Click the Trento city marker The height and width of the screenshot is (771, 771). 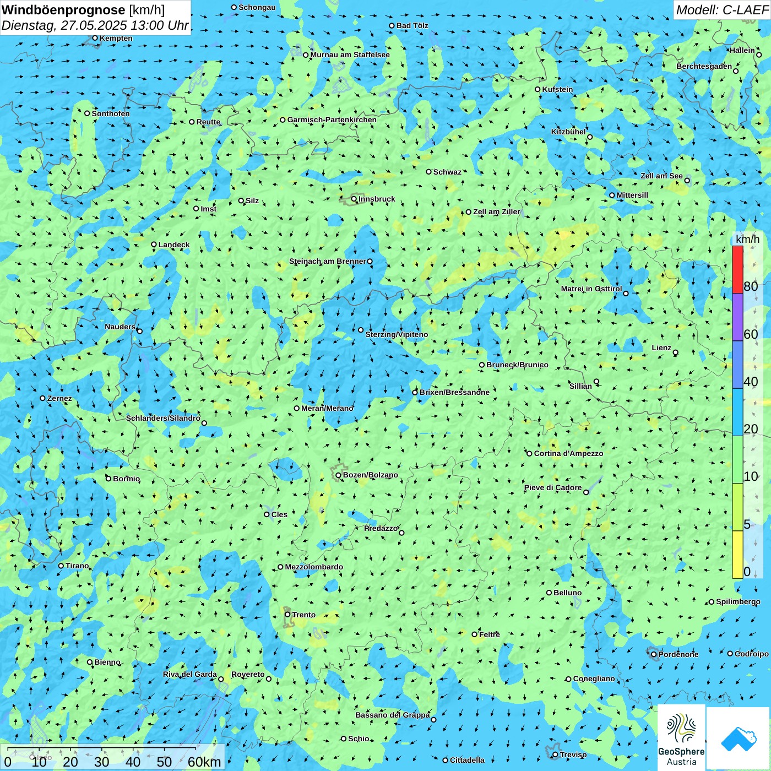coord(287,615)
